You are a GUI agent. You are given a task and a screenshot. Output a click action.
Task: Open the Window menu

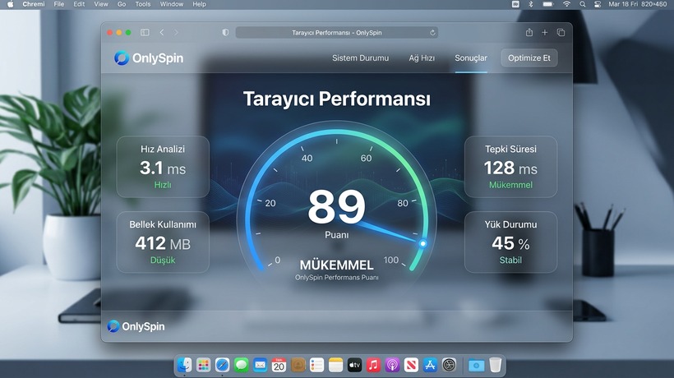pyautogui.click(x=172, y=4)
